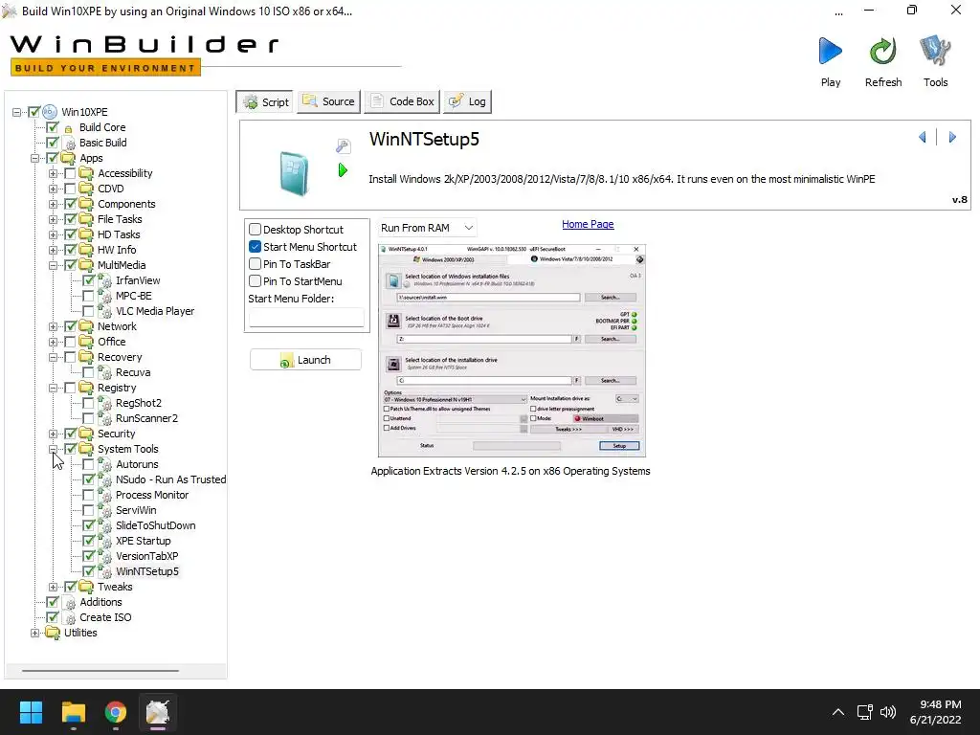Enable the Desktop Shortcut checkbox
980x735 pixels.
pyautogui.click(x=255, y=230)
